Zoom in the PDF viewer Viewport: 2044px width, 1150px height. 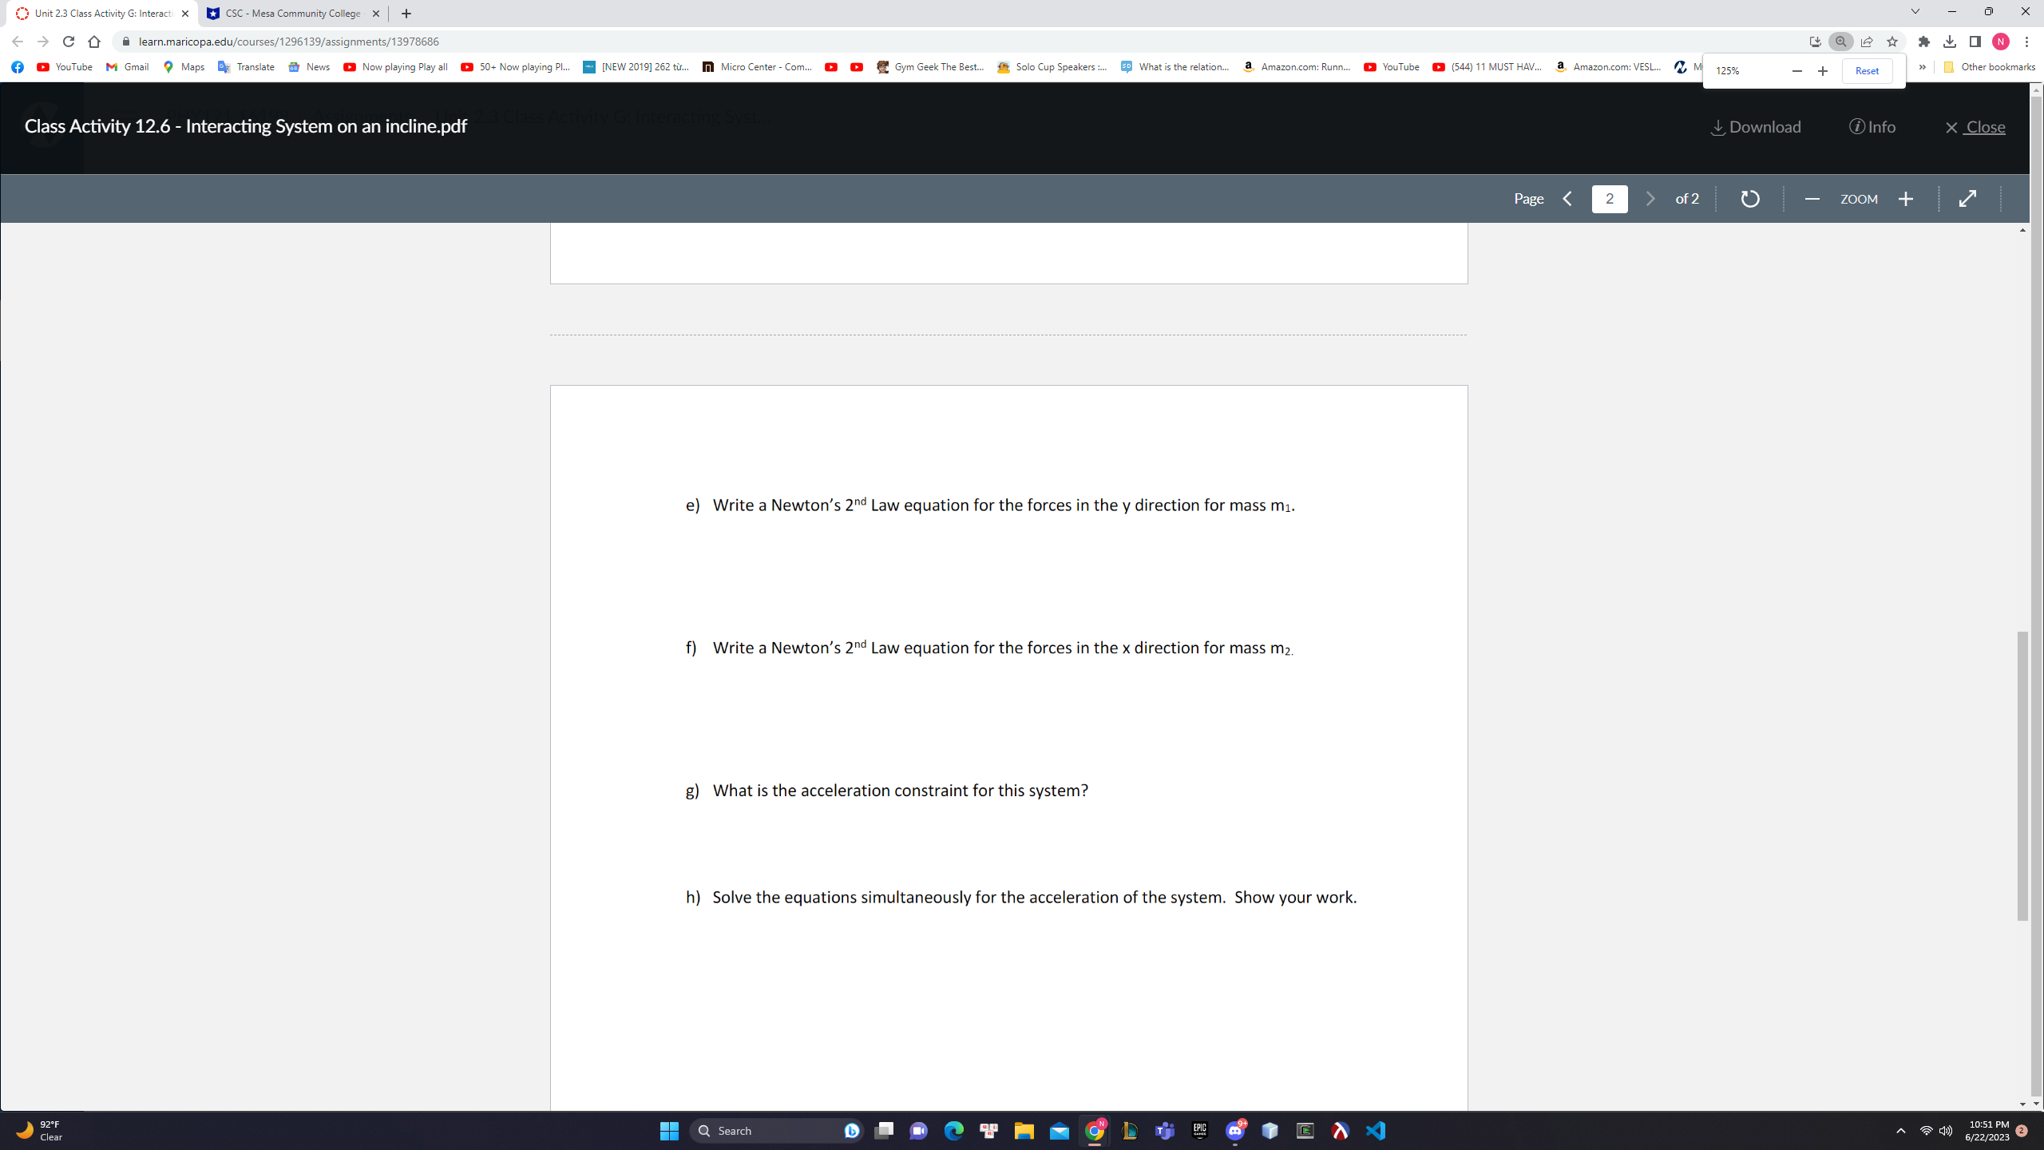pyautogui.click(x=1906, y=199)
